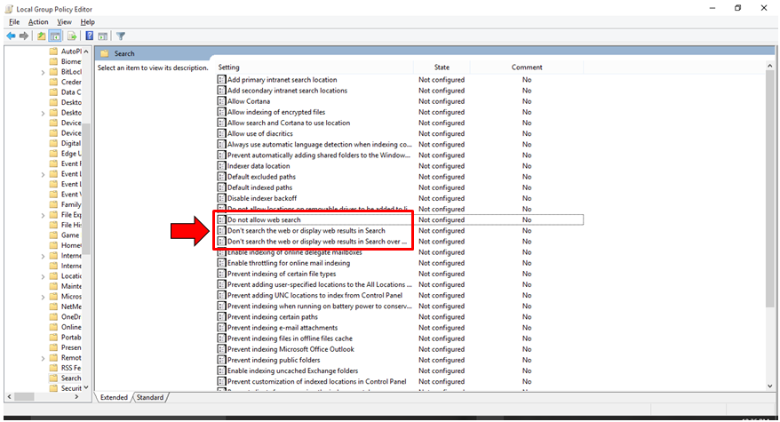
Task: Click the Forward arrow toolbar icon
Action: (23, 36)
